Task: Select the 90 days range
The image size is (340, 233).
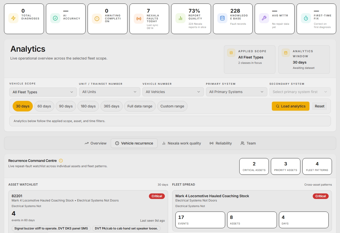Action: click(x=66, y=106)
